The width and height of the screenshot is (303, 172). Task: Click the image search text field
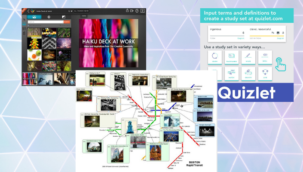coord(46,22)
